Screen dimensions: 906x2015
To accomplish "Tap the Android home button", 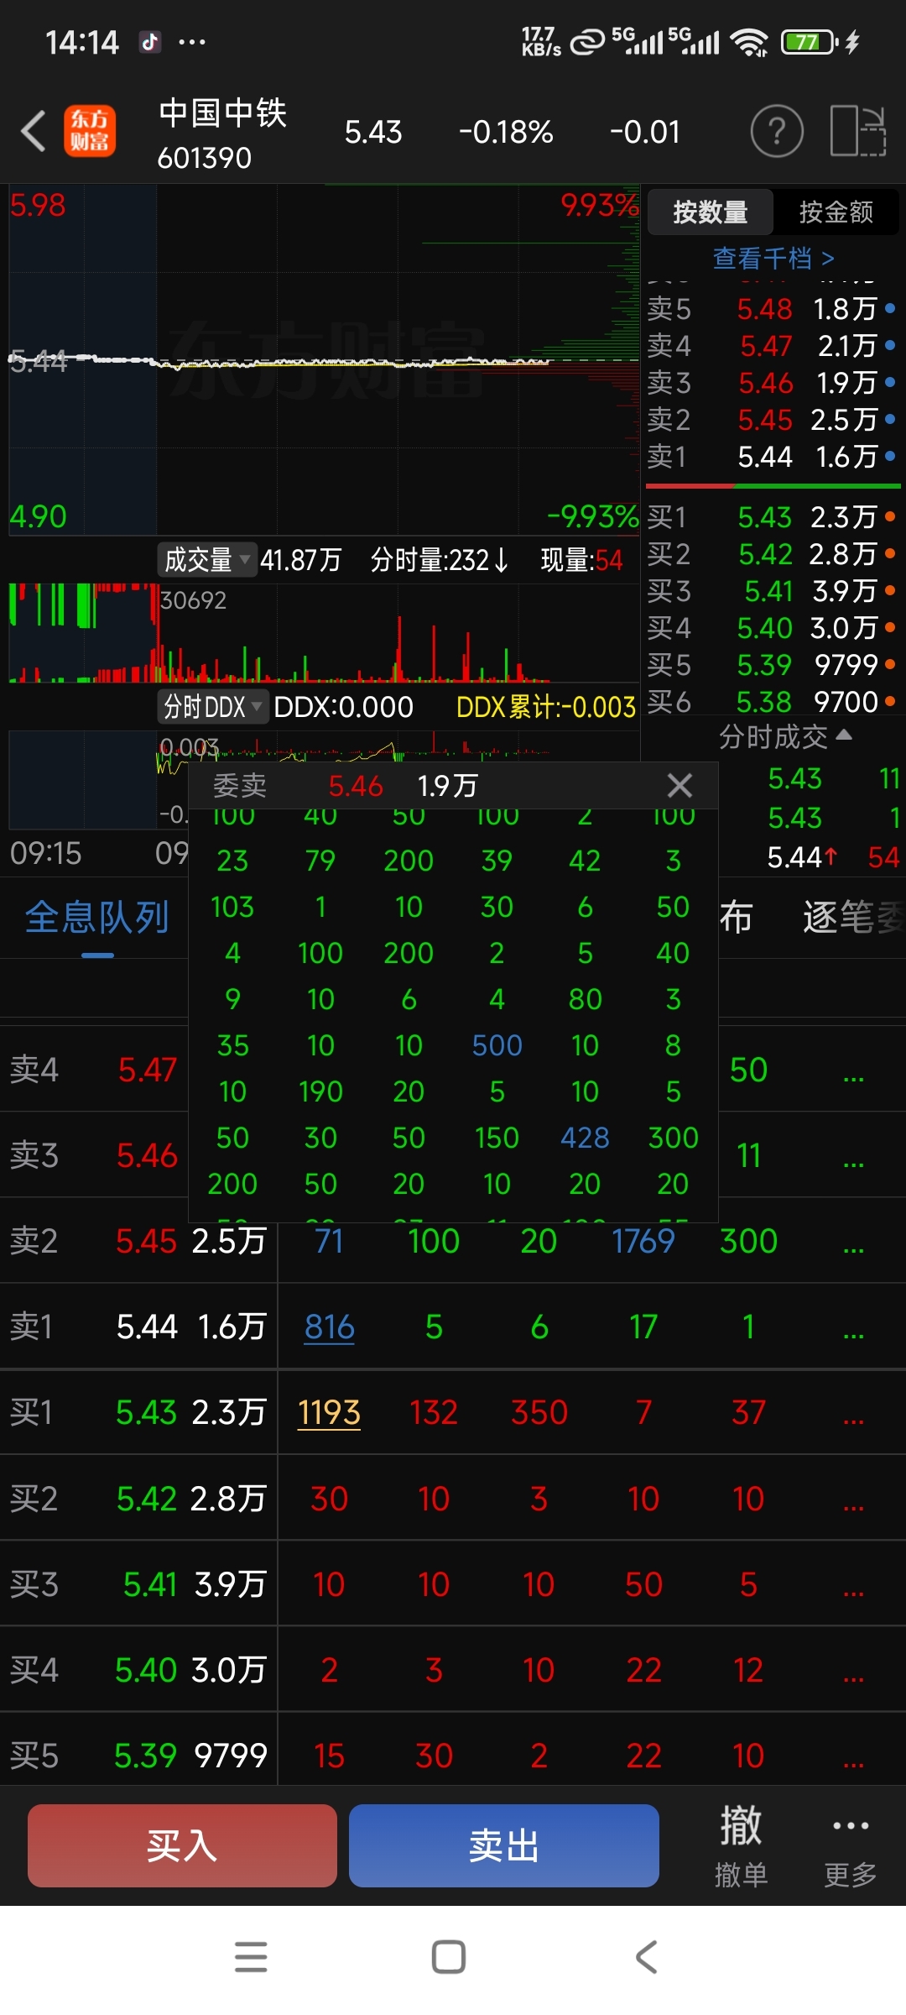I will pyautogui.click(x=449, y=1956).
